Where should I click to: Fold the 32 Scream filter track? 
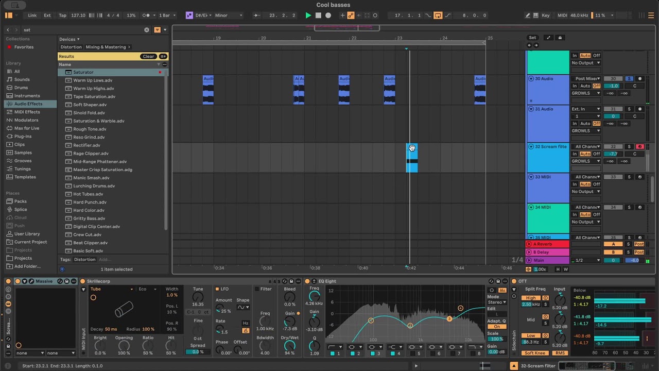pos(531,147)
